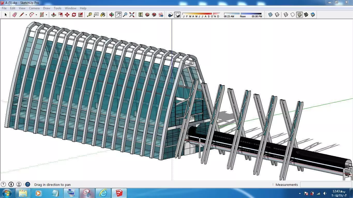
Task: Click the Snipping Tool taskbar icon
Action: (x=87, y=193)
